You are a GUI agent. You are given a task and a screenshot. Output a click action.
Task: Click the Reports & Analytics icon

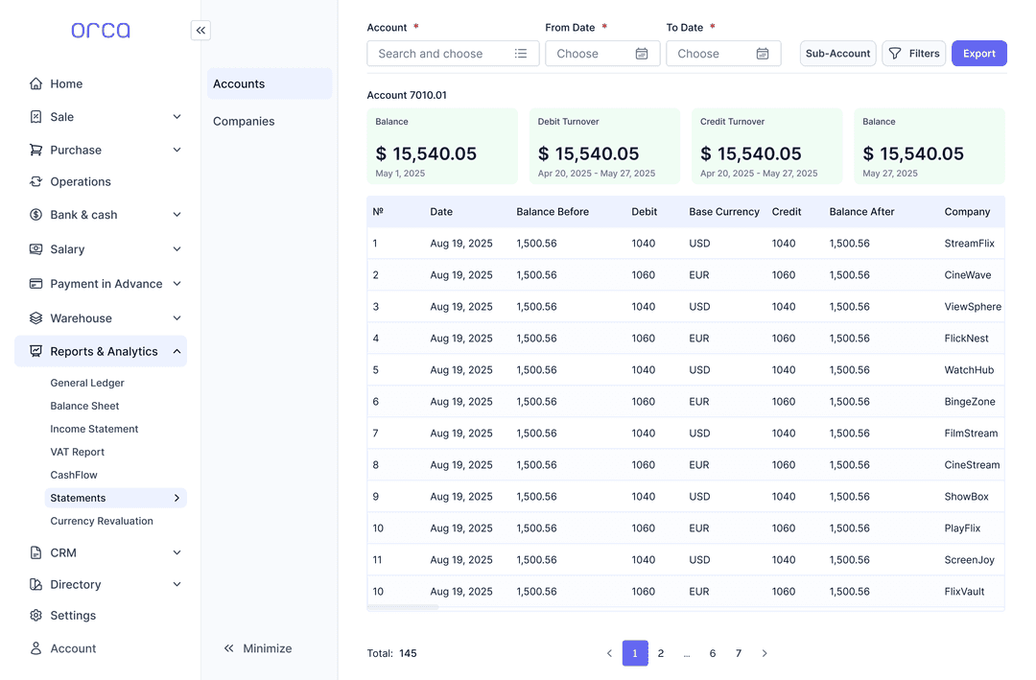point(35,351)
